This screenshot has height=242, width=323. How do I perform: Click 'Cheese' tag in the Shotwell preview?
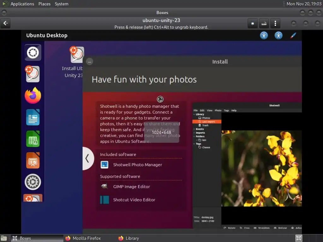206,147
